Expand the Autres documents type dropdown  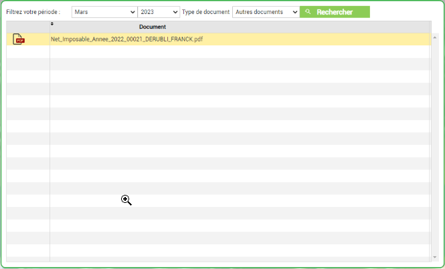click(266, 12)
